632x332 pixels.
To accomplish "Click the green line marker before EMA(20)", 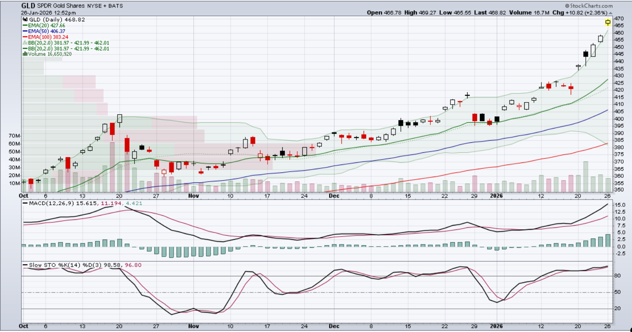I will coord(25,25).
